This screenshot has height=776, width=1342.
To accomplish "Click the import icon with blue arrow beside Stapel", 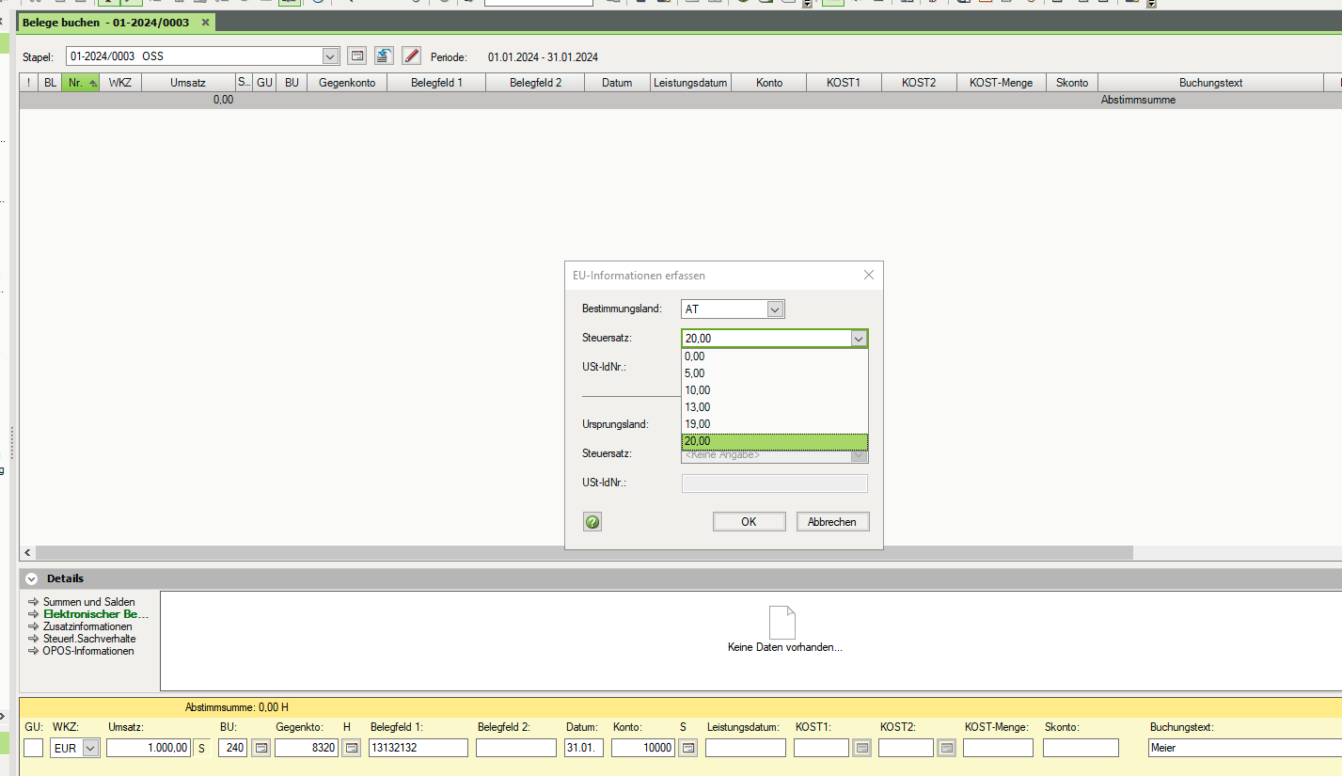I will point(384,55).
